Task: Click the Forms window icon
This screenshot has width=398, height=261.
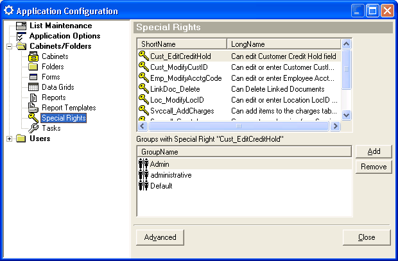Action: [33, 77]
